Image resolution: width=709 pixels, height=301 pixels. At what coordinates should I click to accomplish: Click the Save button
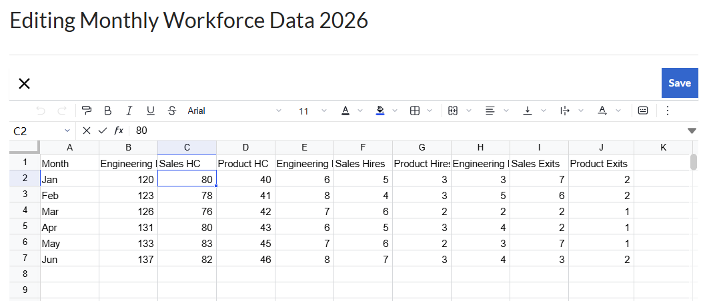(x=680, y=83)
